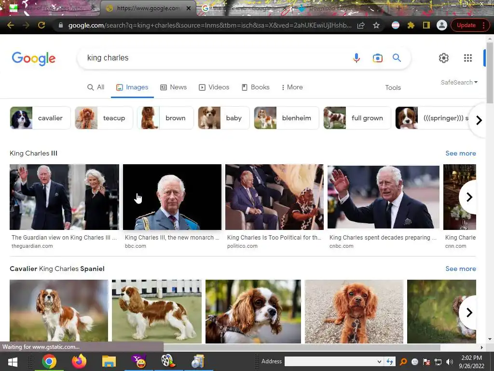Open the share page icon in address bar
The height and width of the screenshot is (371, 494).
pos(361,25)
